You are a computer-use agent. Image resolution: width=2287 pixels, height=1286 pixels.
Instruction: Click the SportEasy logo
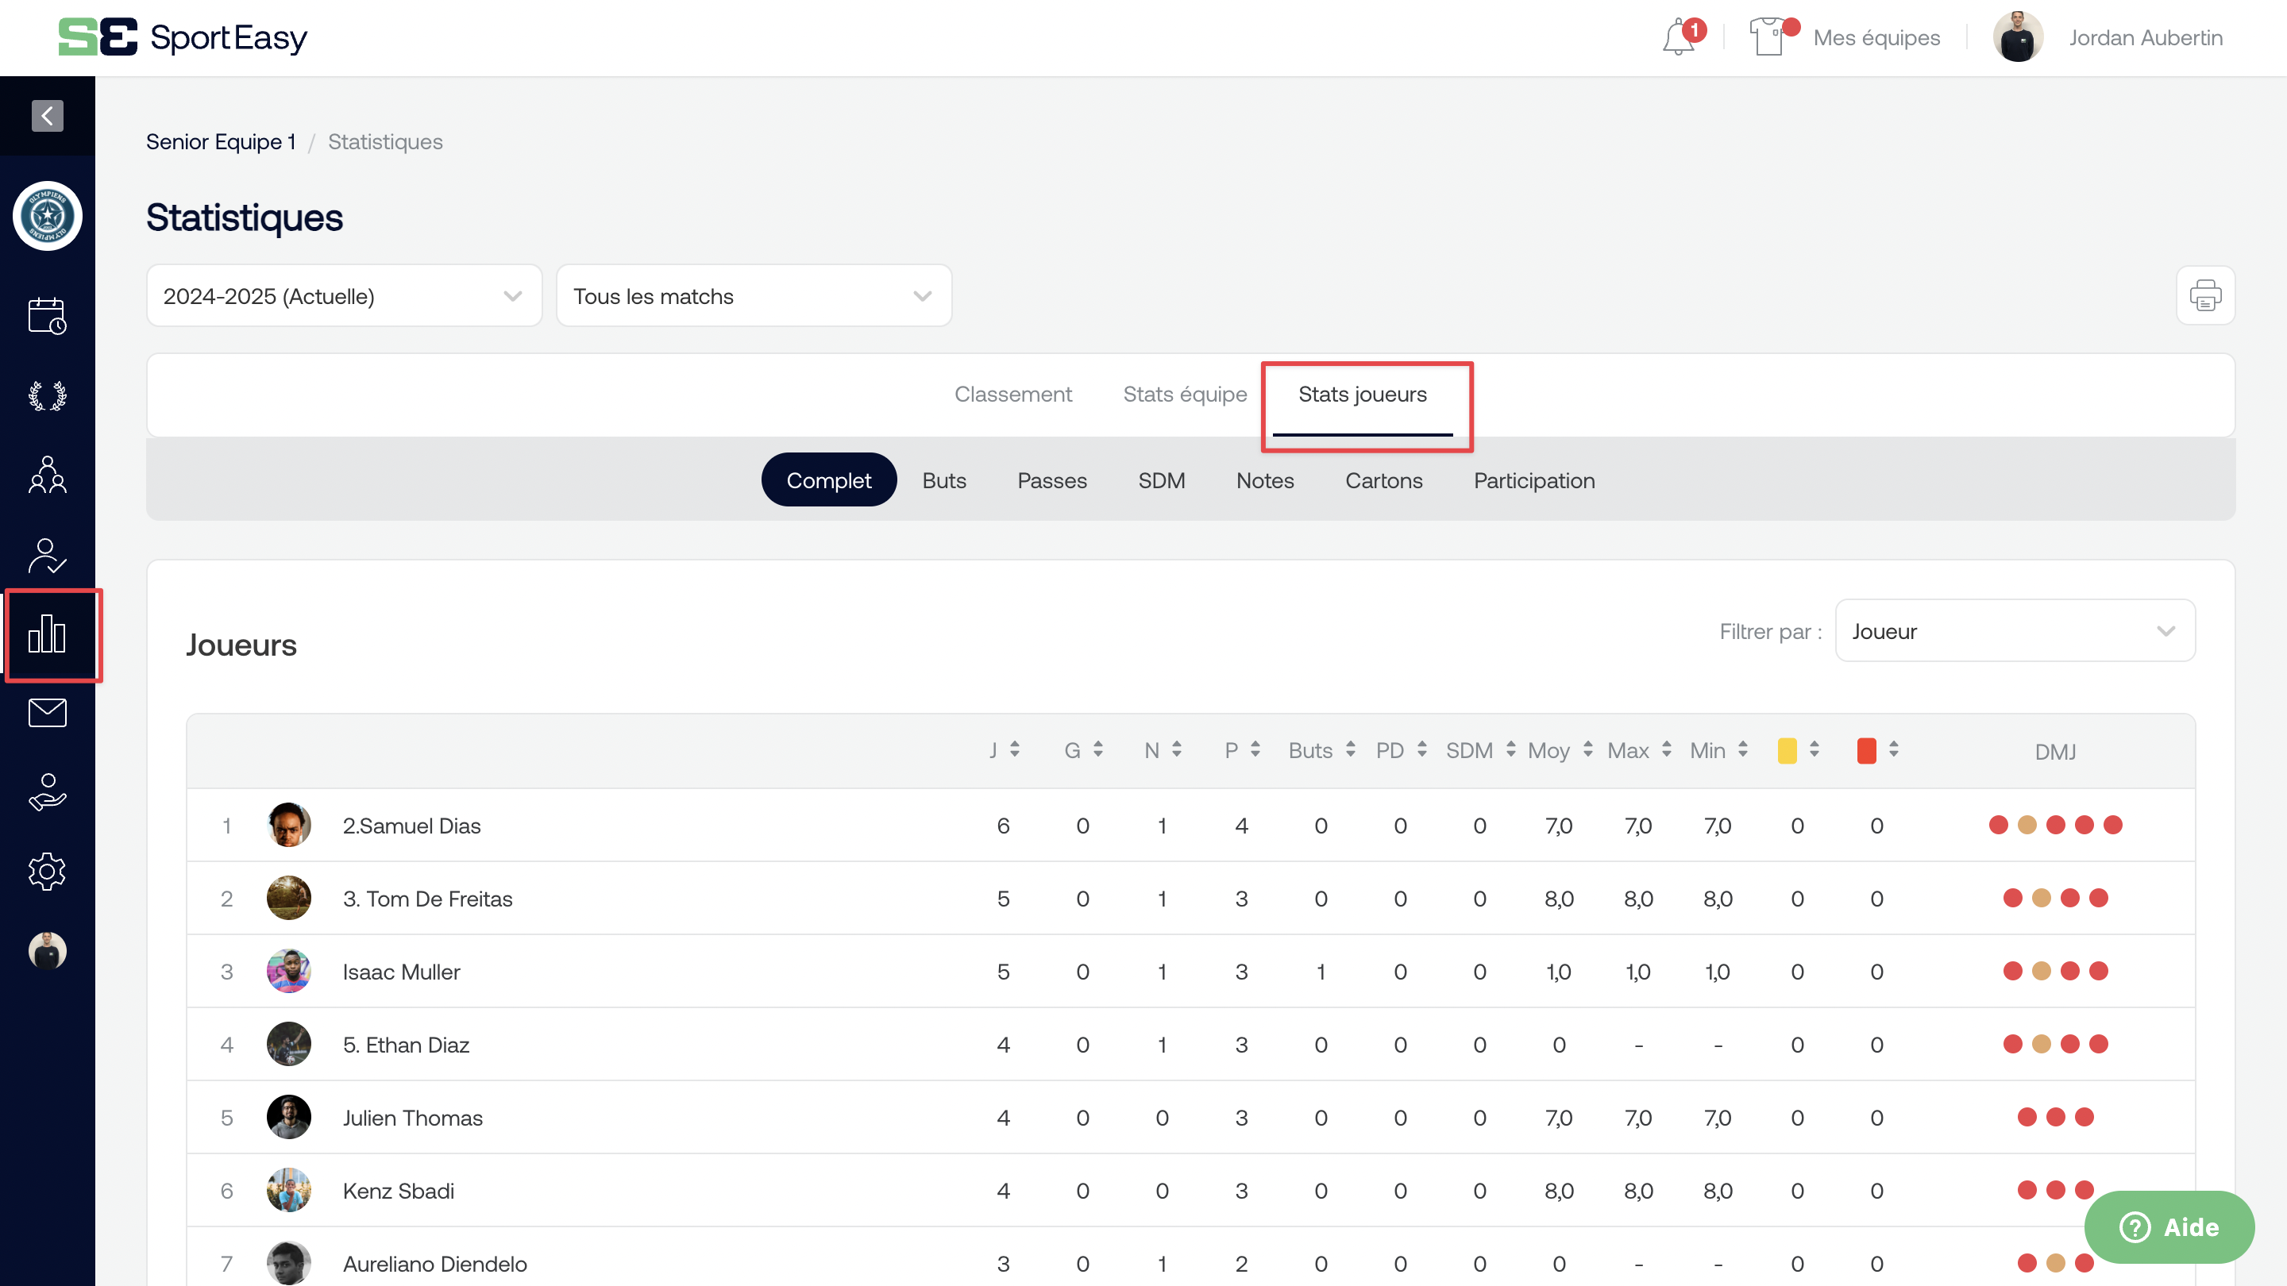point(183,37)
